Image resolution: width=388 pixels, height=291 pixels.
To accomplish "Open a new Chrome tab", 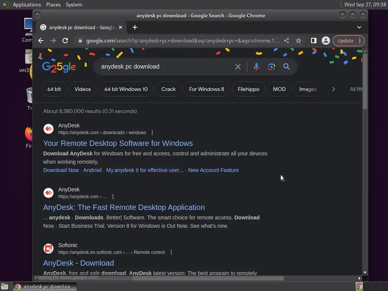I will coord(135,27).
